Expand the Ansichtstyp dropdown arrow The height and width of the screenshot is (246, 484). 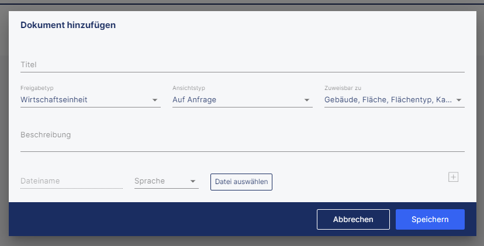(x=307, y=101)
